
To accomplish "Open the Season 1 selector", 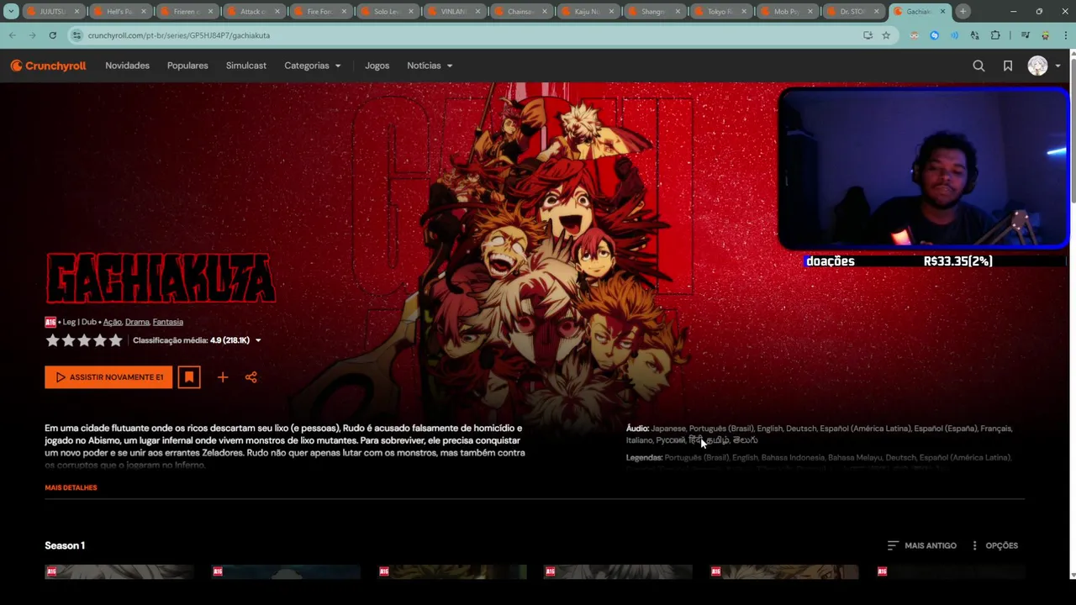I will (x=65, y=545).
